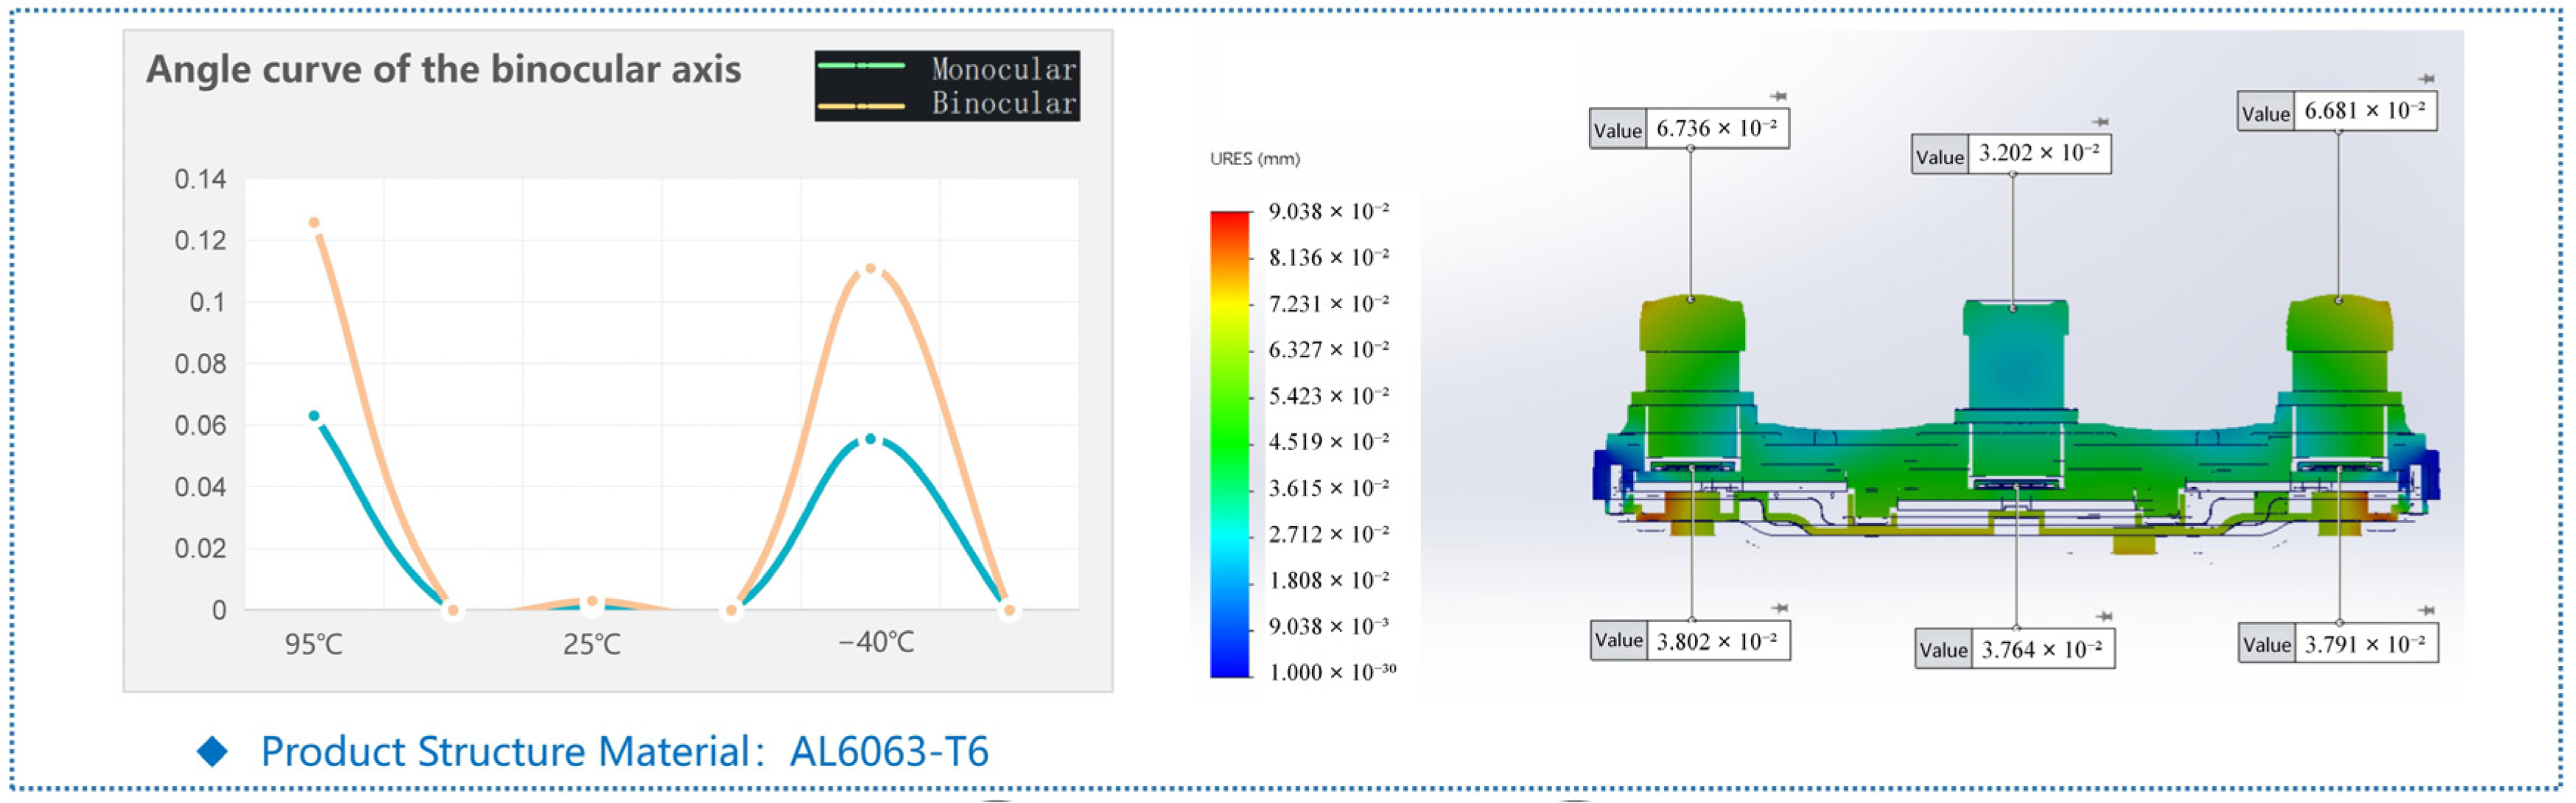Toggle the Binocular series in legend
The image size is (2576, 803).
(x=1003, y=103)
